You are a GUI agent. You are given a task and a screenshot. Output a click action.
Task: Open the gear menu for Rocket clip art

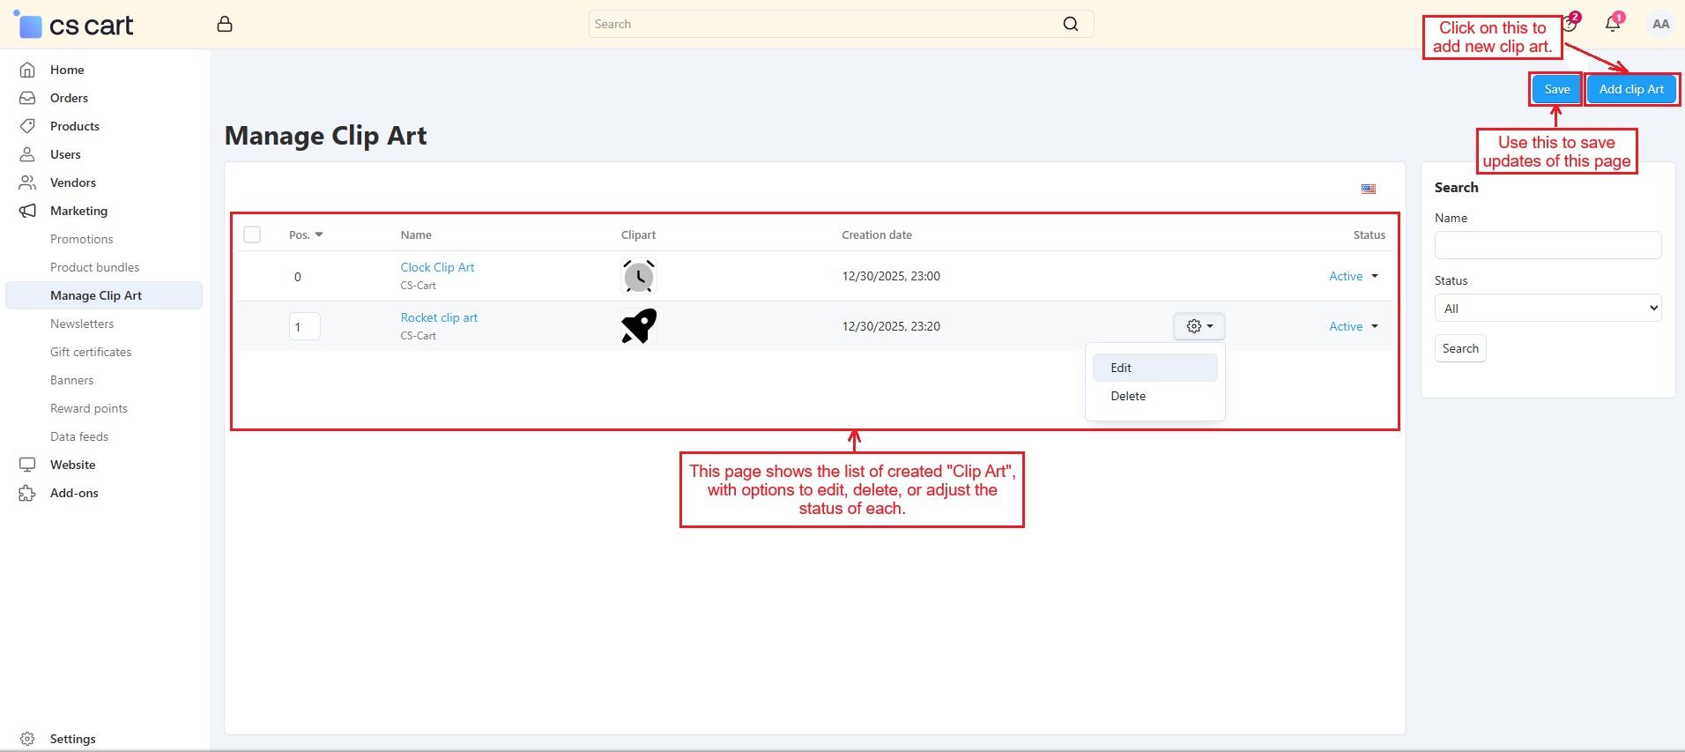pyautogui.click(x=1199, y=326)
